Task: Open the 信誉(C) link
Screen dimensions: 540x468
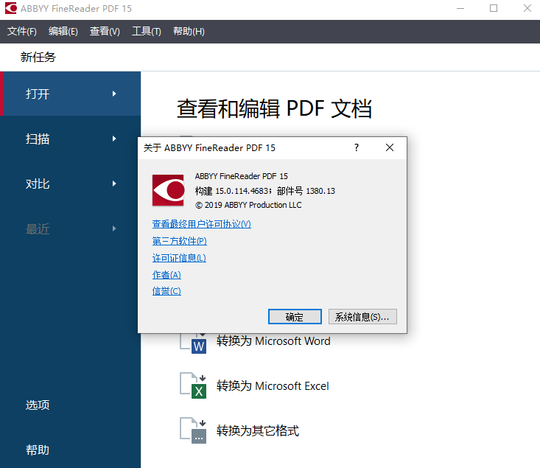Action: click(x=166, y=291)
